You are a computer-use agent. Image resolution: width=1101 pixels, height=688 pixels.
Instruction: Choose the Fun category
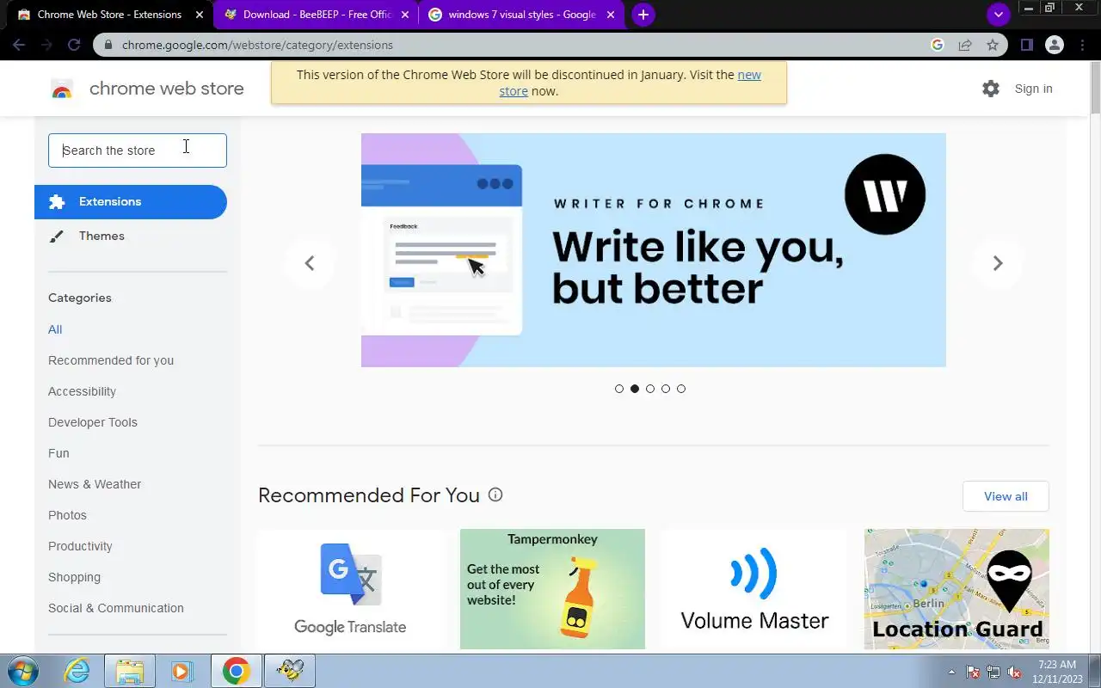(58, 453)
